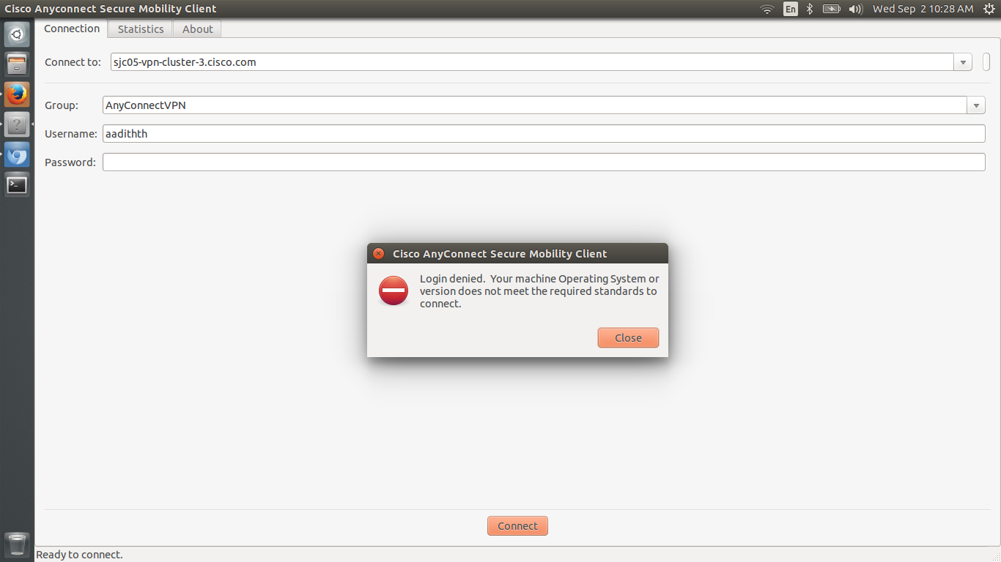Screen dimensions: 1001x562
Task: Switch to the About tab
Action: tap(198, 29)
